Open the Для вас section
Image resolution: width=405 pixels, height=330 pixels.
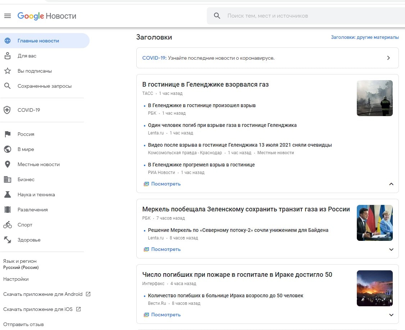[x=27, y=56]
